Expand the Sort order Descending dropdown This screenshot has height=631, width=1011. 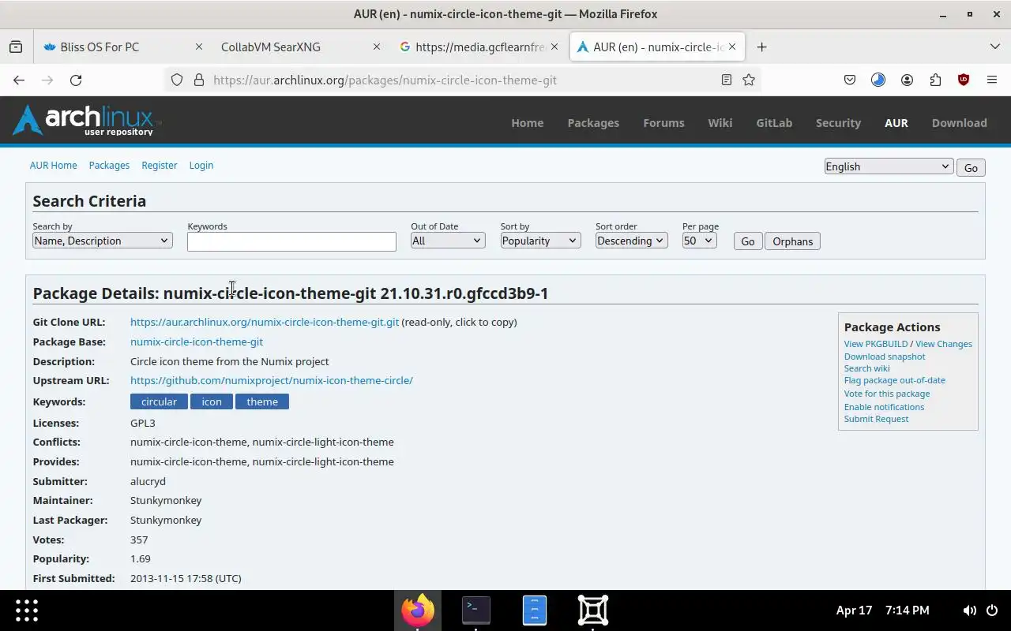[x=632, y=241]
